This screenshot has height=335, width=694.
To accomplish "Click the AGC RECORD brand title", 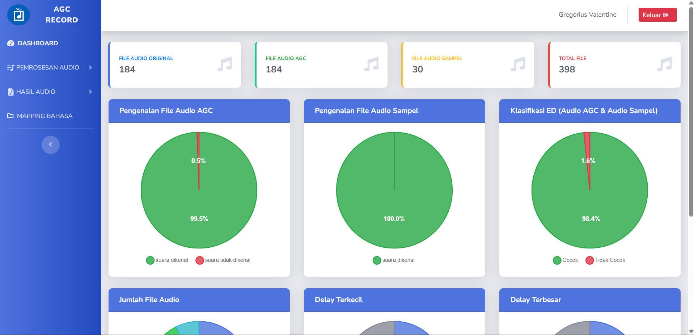I will 62,14.
